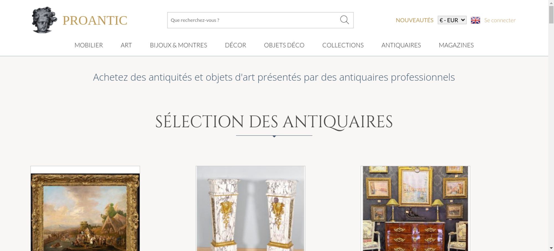554x251 pixels.
Task: Open the OBJETS DÉCO menu
Action: (284, 45)
